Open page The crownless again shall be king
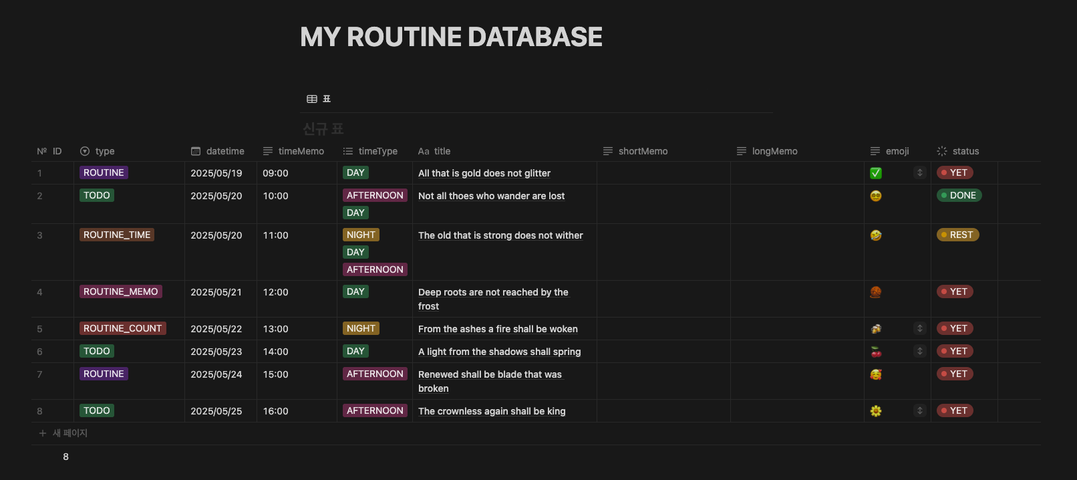Viewport: 1077px width, 480px height. tap(492, 411)
